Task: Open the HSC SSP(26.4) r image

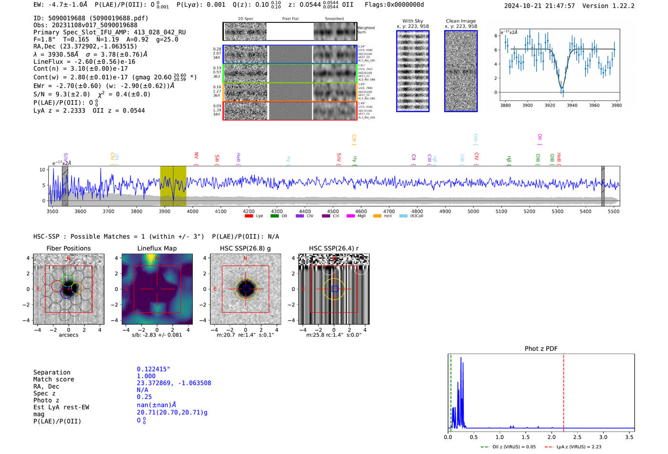Action: tap(334, 289)
